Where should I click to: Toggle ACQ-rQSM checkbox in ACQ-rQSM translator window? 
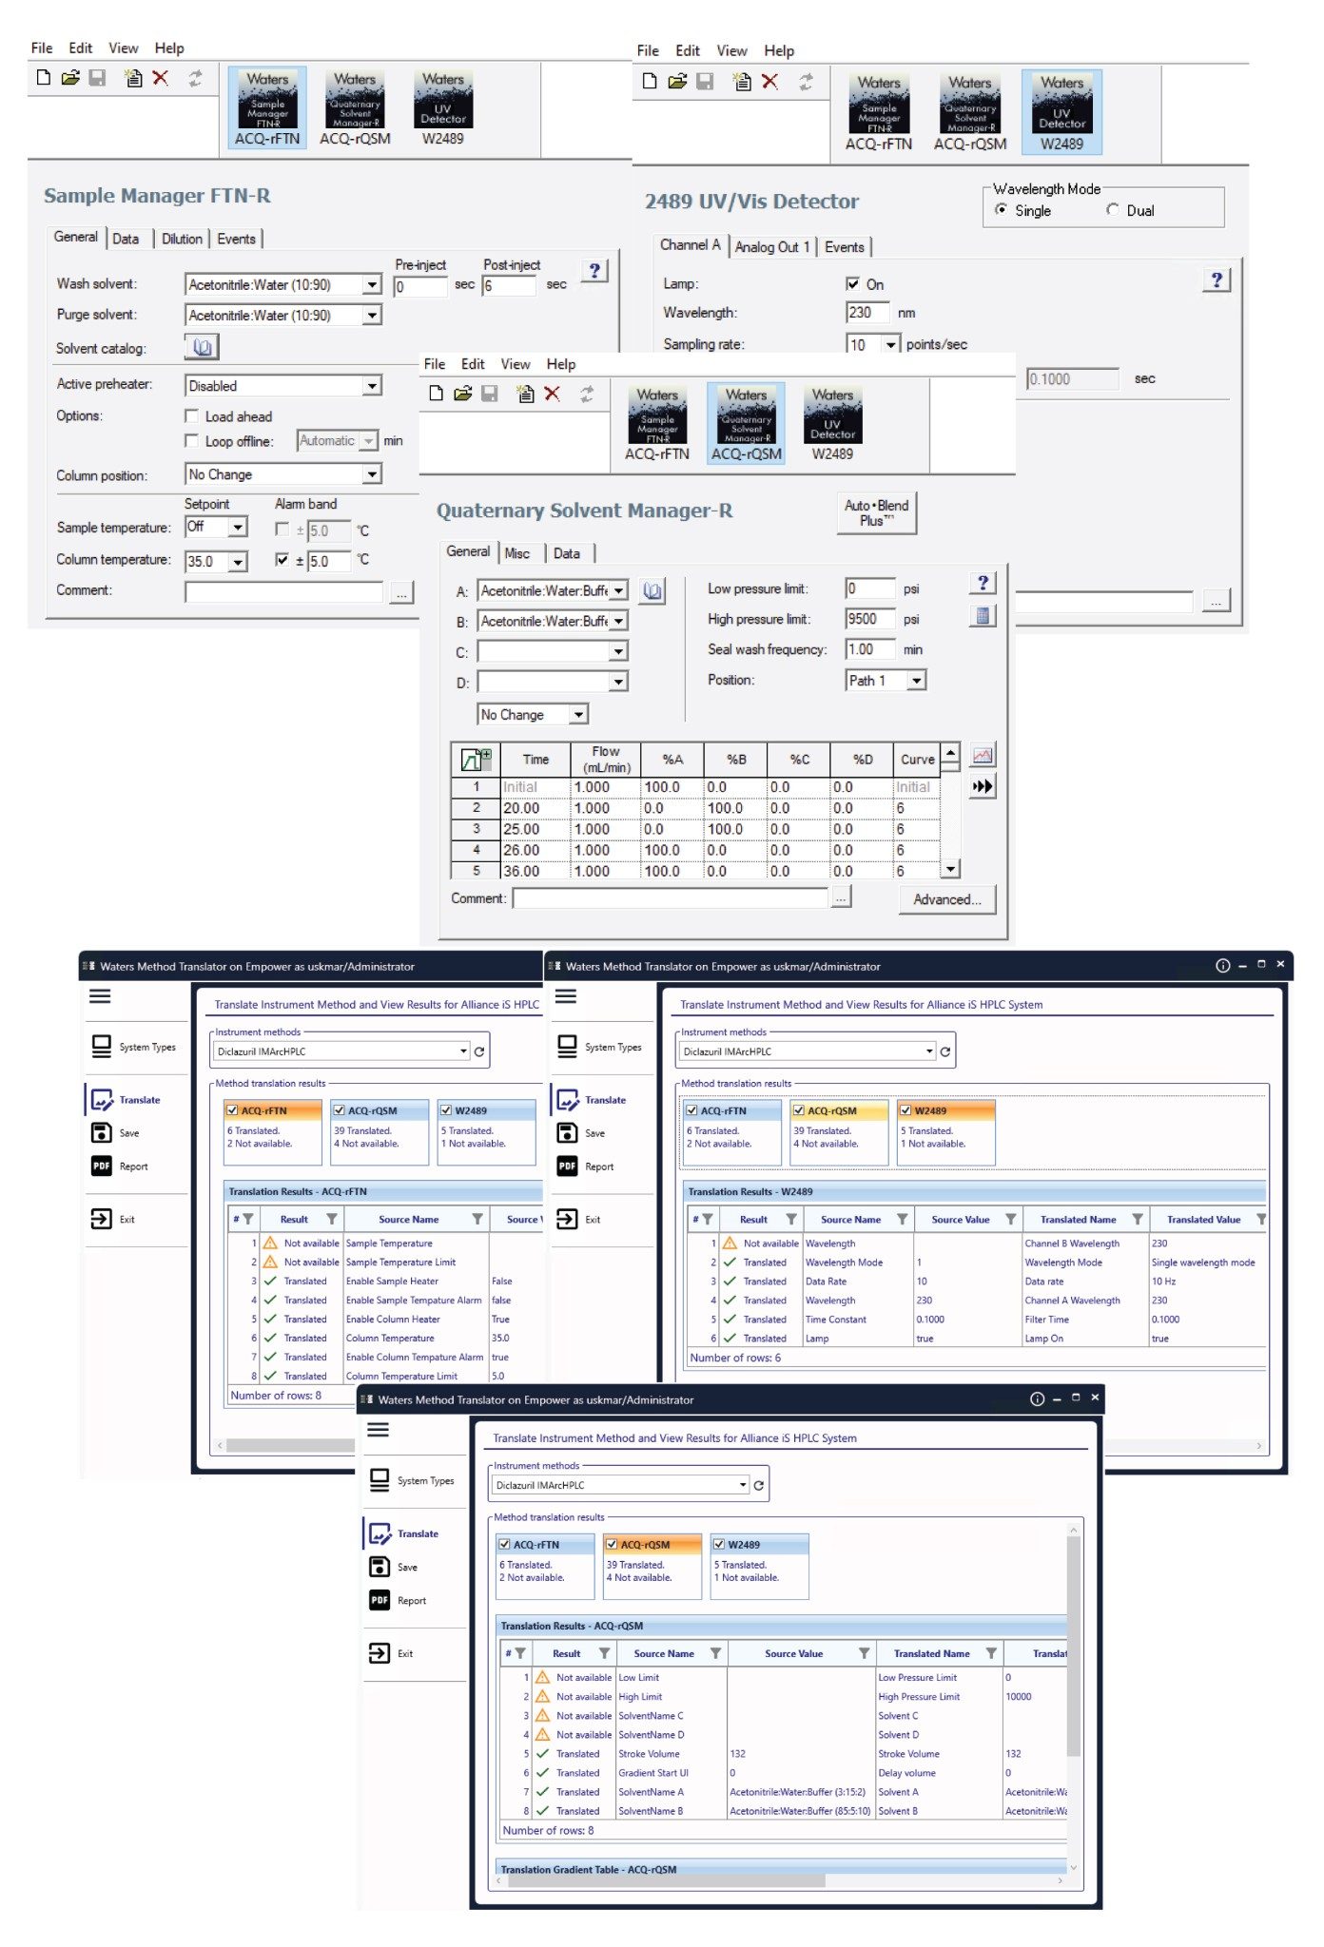pos(612,1544)
